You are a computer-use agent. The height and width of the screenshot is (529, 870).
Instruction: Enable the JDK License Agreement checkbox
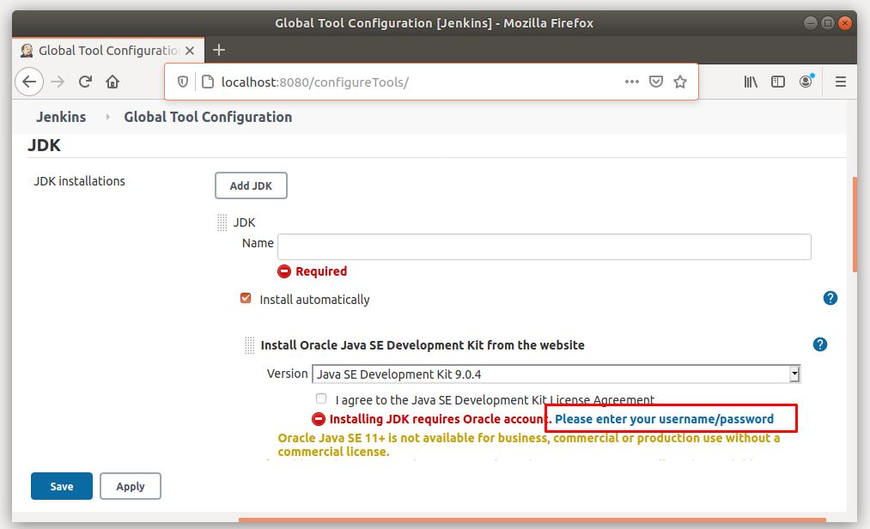(321, 398)
